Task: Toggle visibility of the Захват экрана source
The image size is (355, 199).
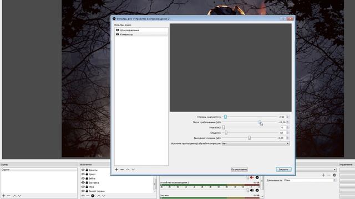Action: coord(83,191)
